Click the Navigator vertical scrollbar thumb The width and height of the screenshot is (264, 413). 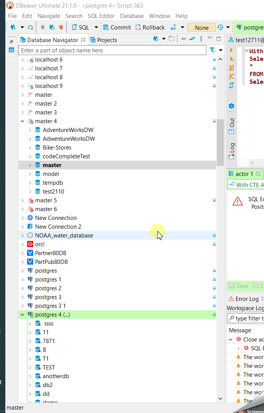(x=220, y=143)
